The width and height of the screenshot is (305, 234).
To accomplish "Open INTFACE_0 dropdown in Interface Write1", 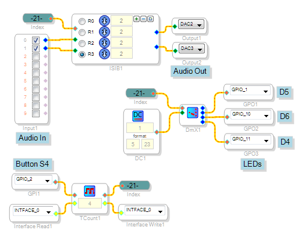I will pyautogui.click(x=144, y=211).
